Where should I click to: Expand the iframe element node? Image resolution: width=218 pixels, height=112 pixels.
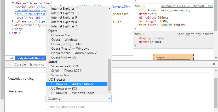(13, 21)
